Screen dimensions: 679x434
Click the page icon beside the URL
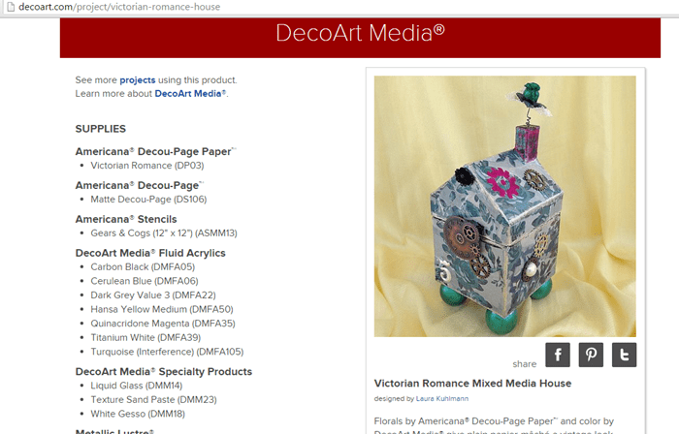[11, 7]
